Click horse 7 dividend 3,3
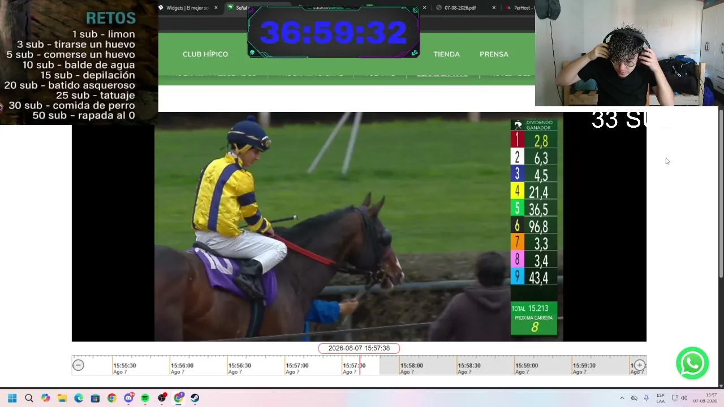Viewport: 724px width, 407px height. [x=534, y=244]
